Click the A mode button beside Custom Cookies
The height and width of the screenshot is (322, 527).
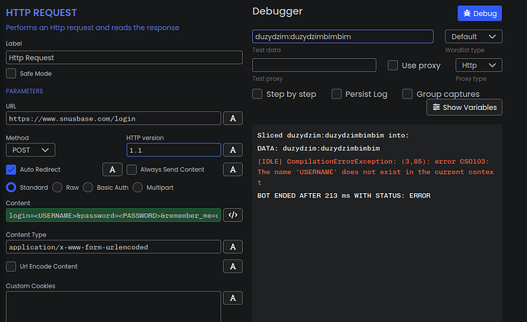tap(233, 298)
